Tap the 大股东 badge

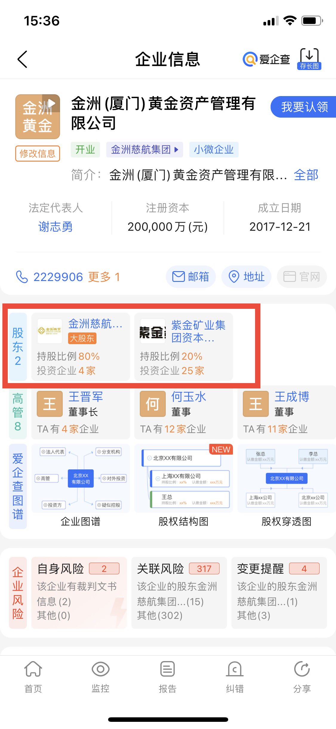[x=82, y=338]
